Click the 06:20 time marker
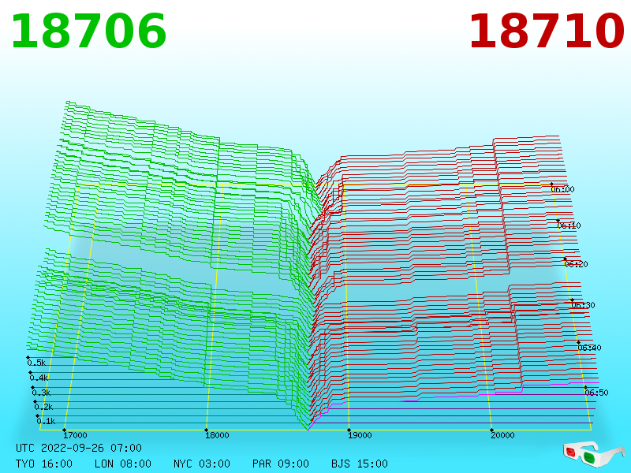 pos(577,264)
